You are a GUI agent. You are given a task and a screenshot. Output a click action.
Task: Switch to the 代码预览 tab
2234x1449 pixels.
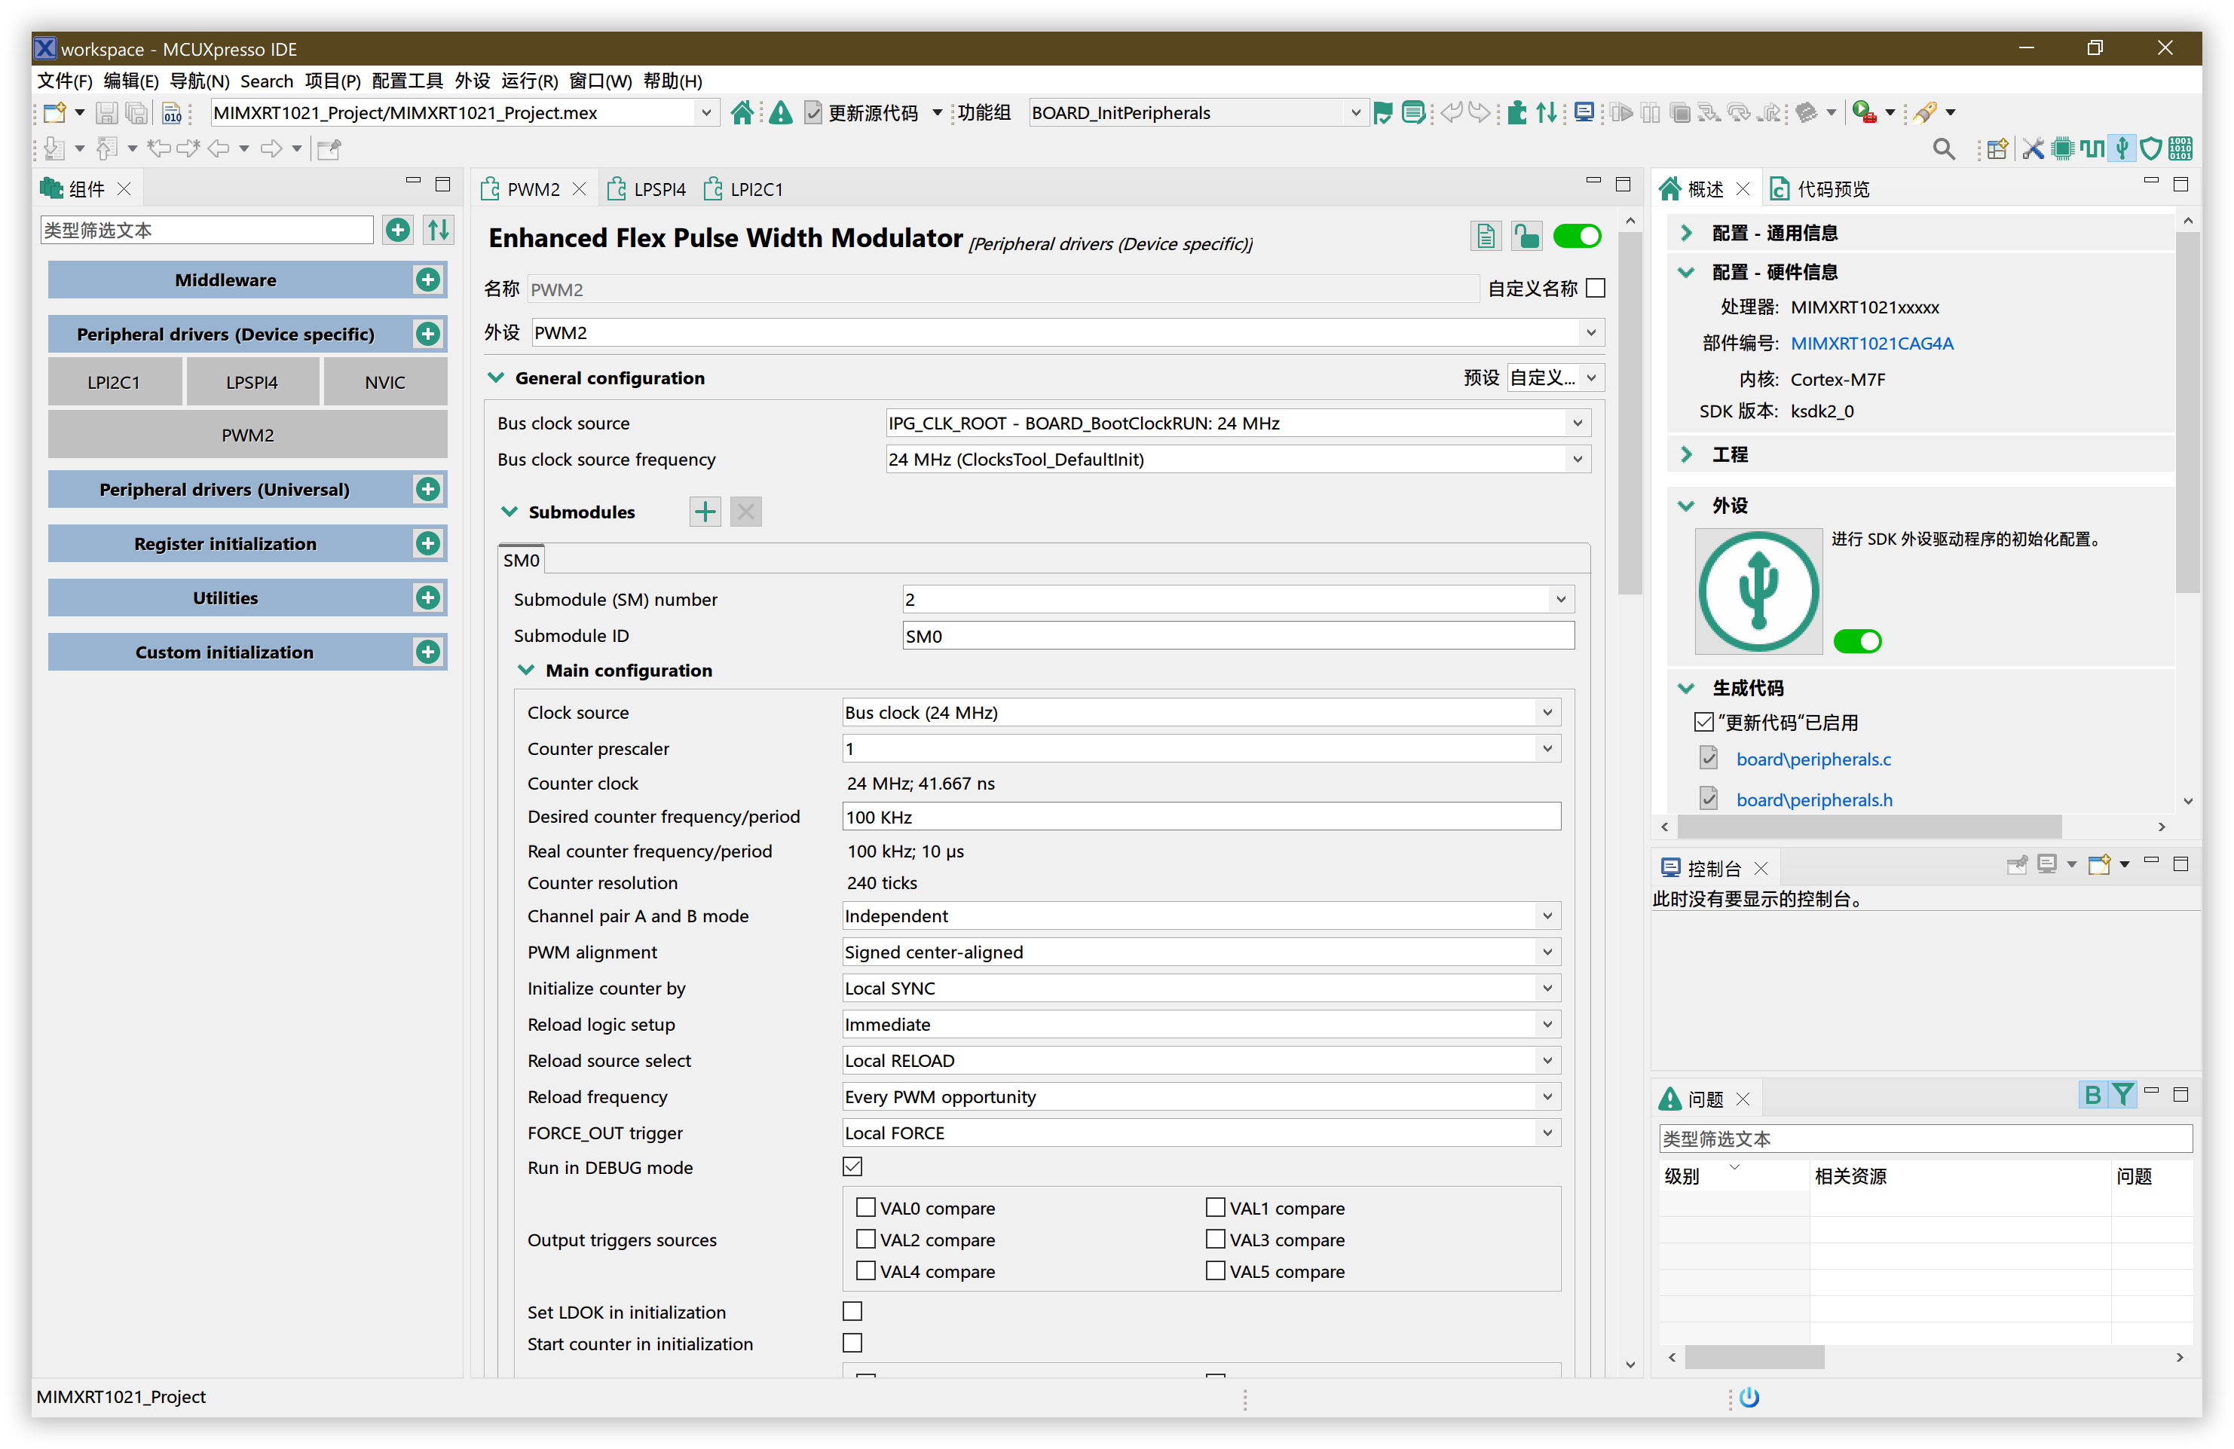tap(1820, 188)
